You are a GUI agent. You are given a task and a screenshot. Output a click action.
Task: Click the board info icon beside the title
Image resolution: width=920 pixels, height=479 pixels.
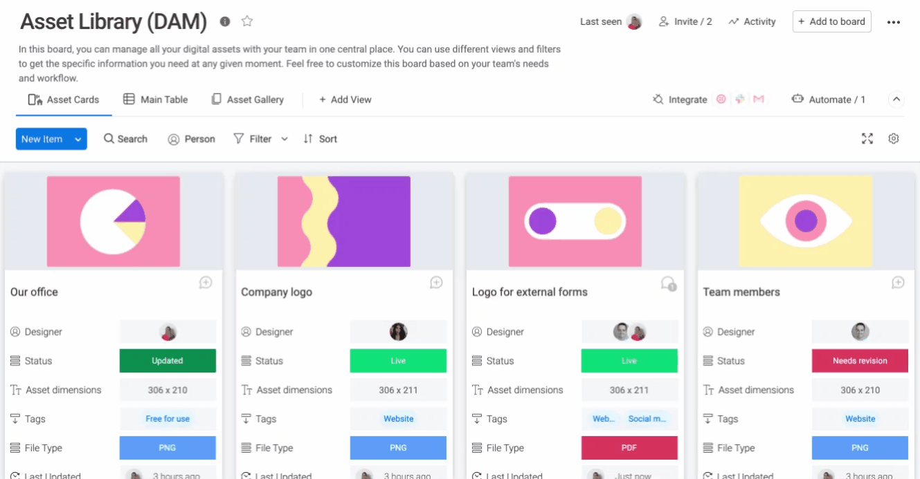pyautogui.click(x=225, y=21)
